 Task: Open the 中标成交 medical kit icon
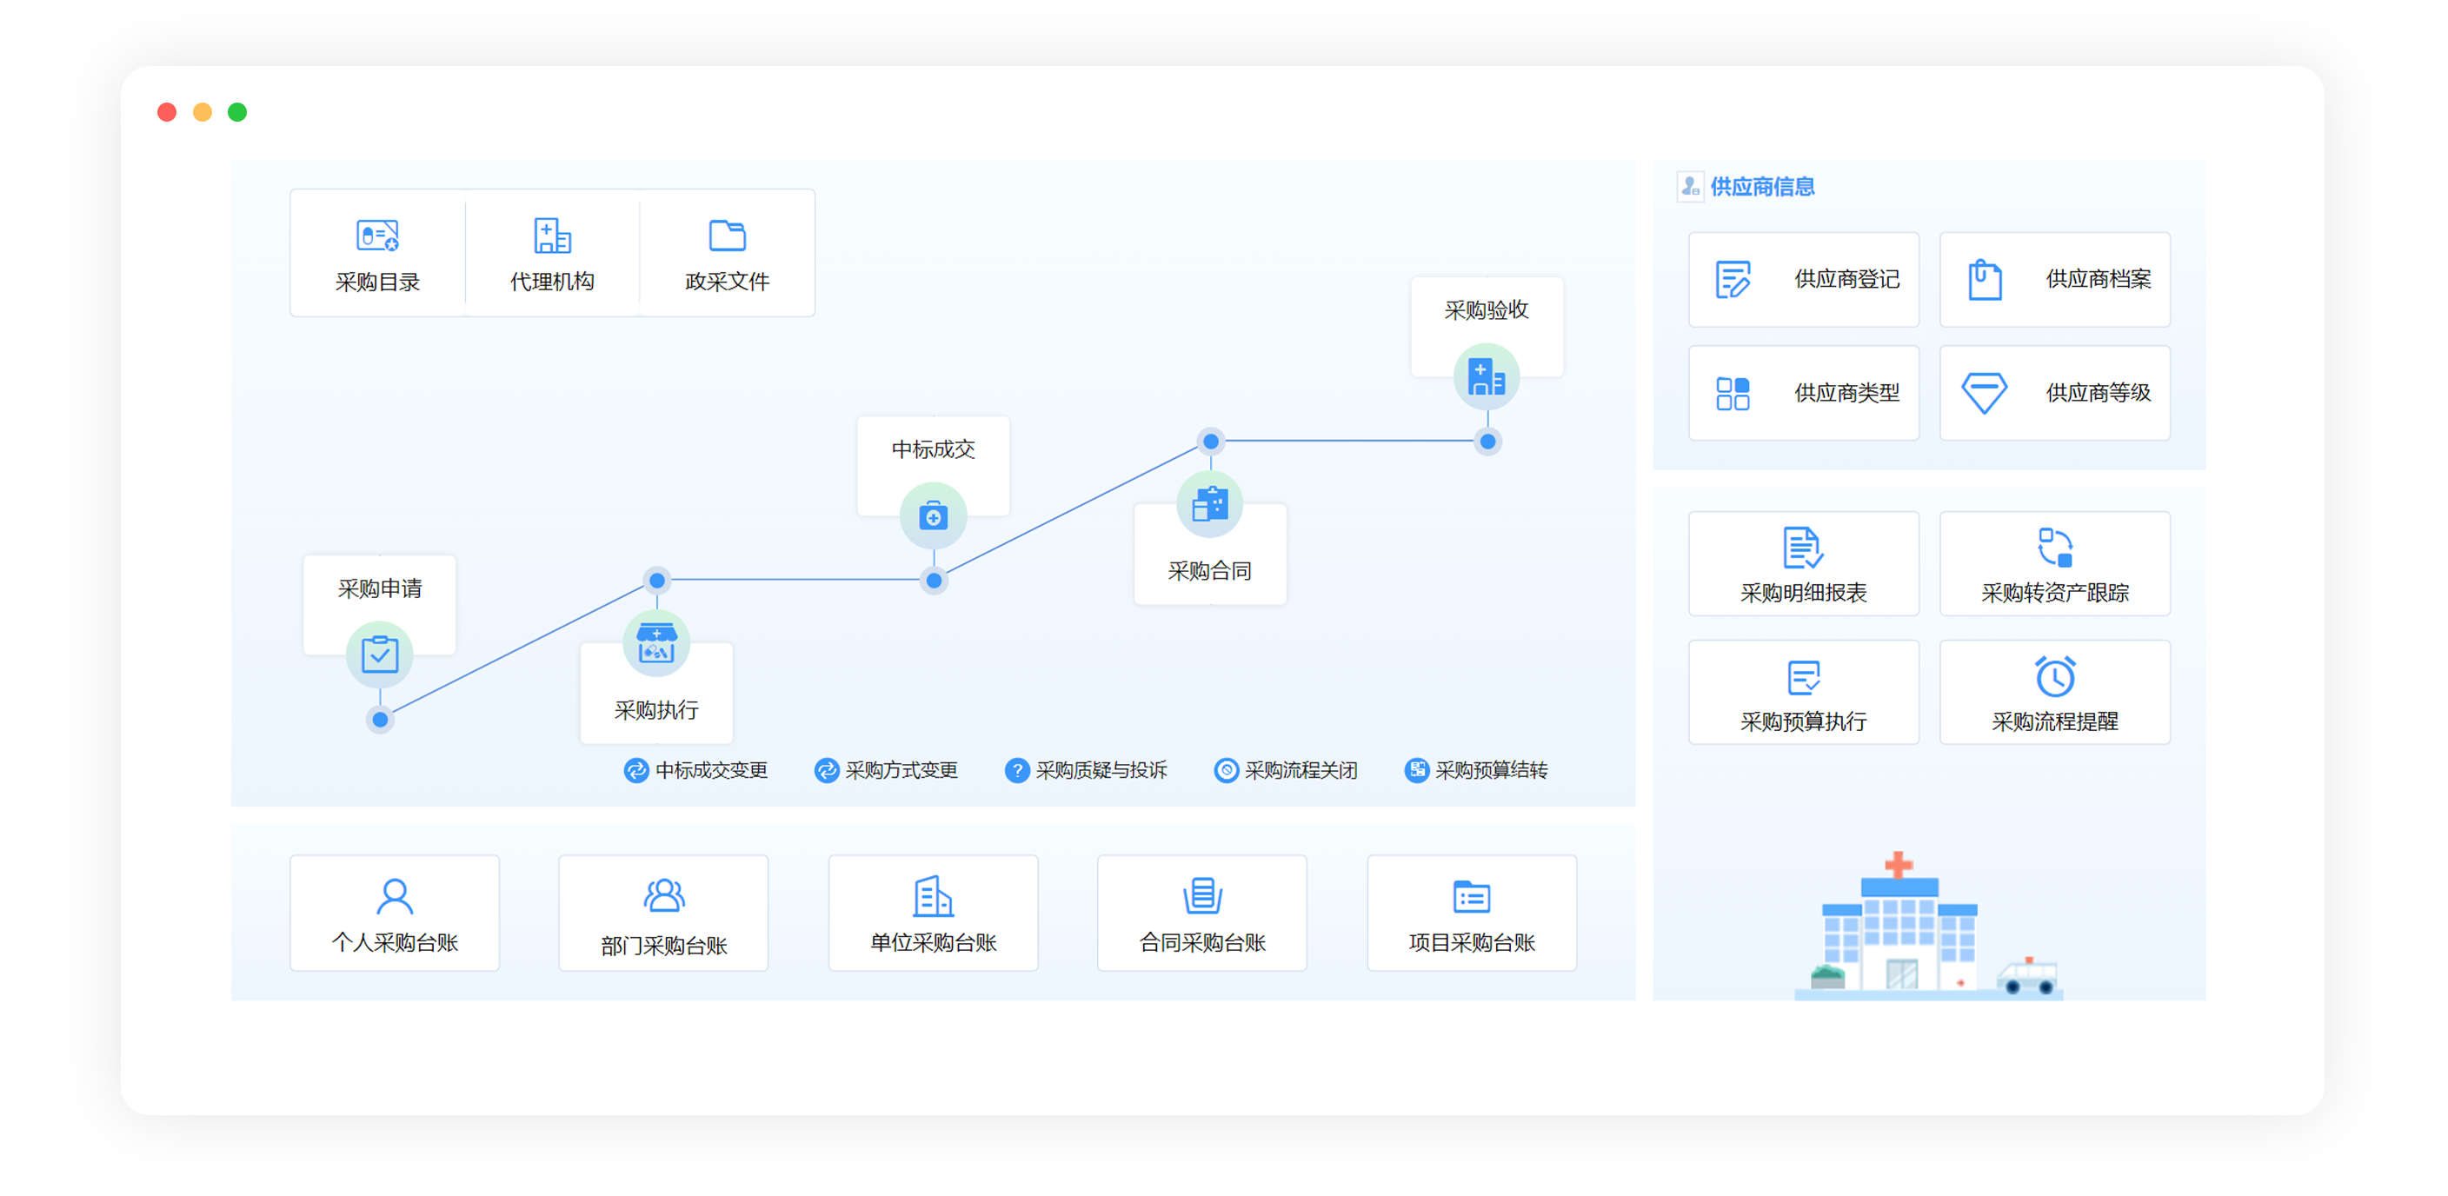[933, 515]
